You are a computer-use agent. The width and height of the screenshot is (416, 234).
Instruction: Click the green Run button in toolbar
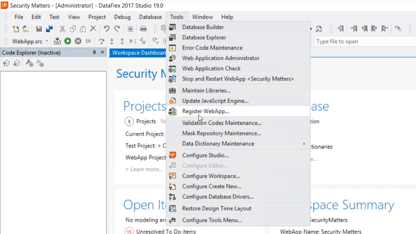coord(68,41)
